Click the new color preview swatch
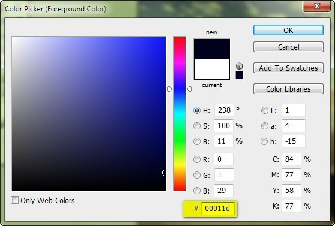Screen dimensions: 335x226 pos(212,49)
